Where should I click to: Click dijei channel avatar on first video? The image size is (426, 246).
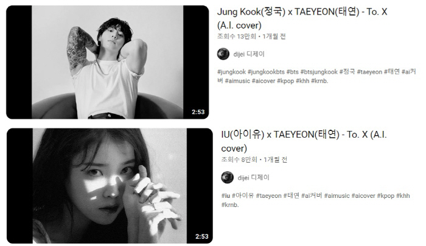coord(223,54)
